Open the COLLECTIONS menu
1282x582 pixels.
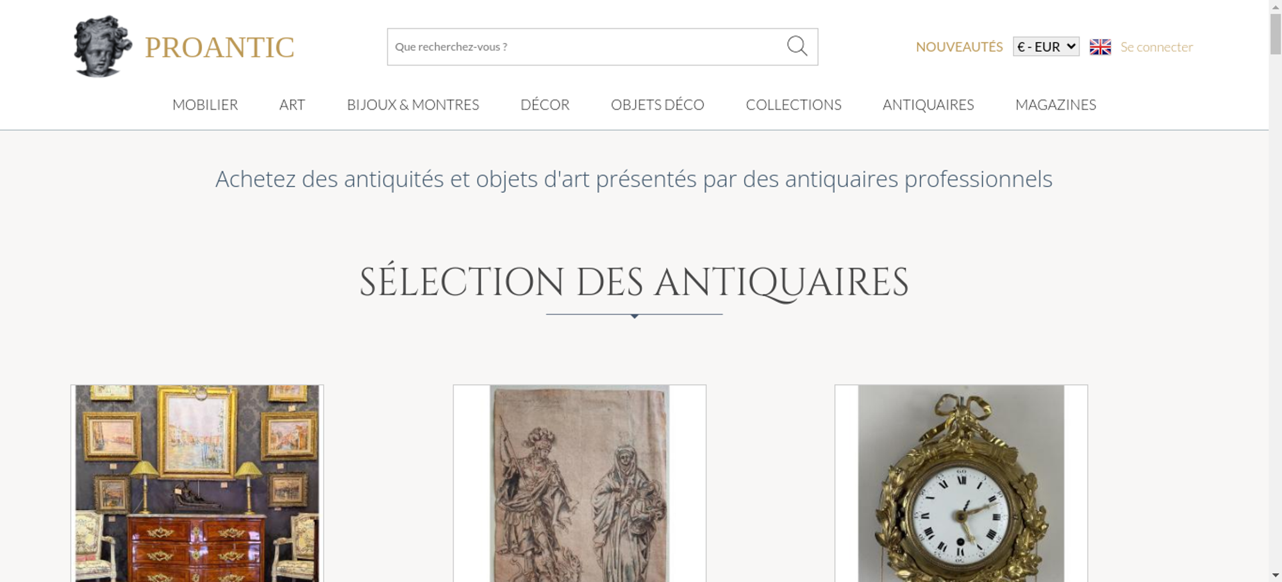(x=794, y=104)
